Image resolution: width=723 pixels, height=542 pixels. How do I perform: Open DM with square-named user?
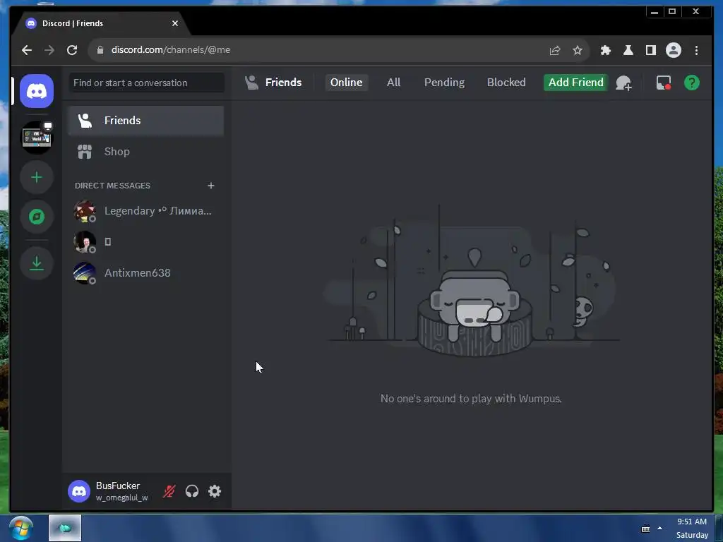(x=145, y=242)
